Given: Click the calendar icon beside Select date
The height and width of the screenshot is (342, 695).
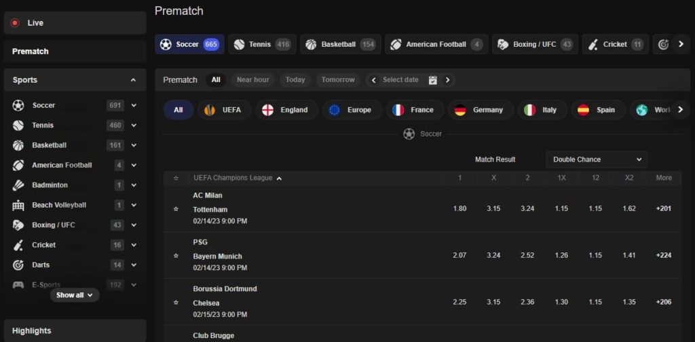Looking at the screenshot, I should point(433,80).
